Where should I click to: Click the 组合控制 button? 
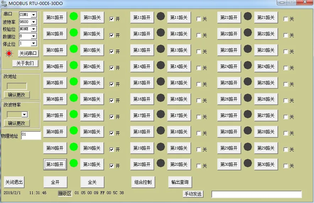(143, 182)
